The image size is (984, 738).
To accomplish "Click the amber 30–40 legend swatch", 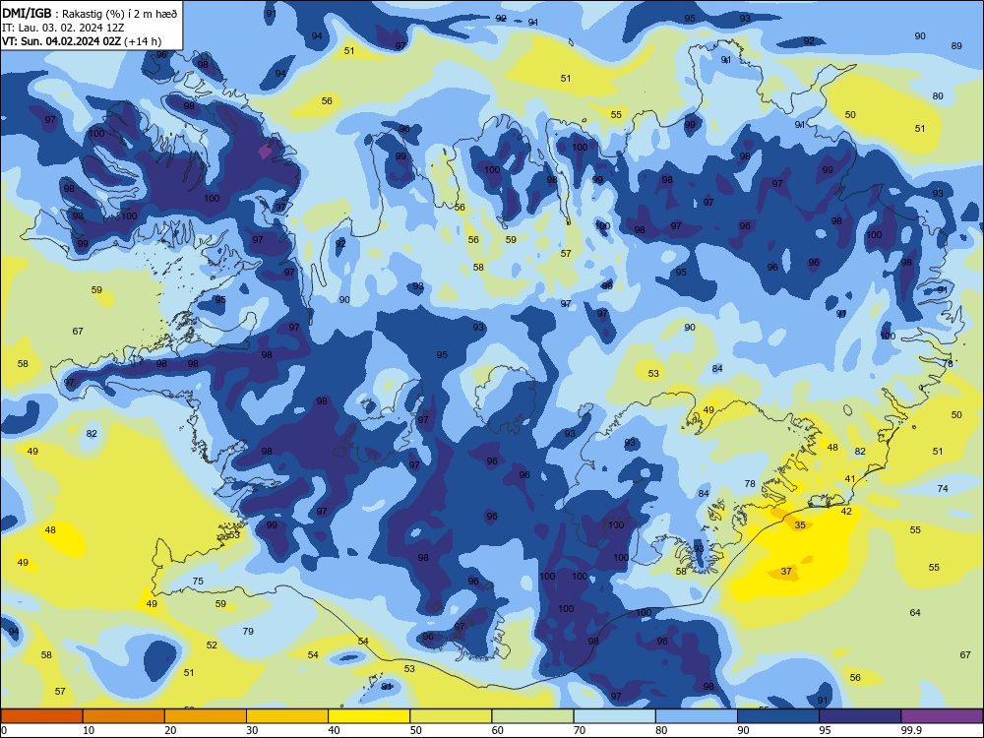I will (287, 716).
